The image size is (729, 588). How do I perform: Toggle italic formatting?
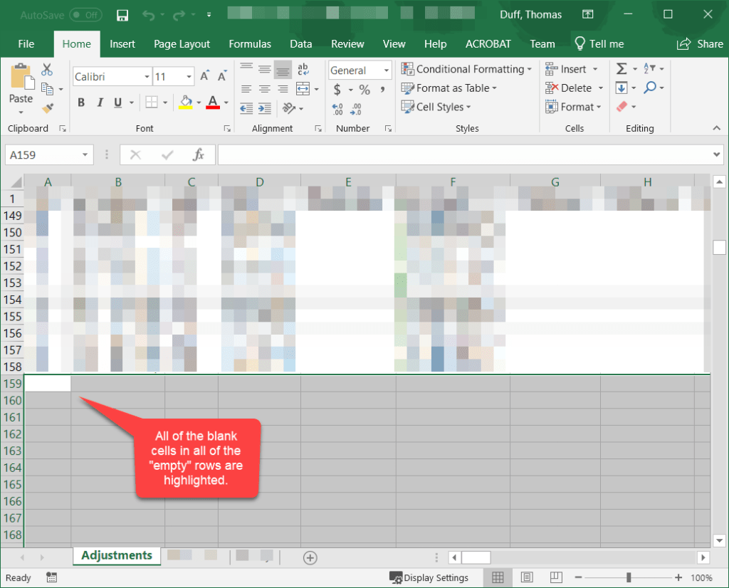(100, 102)
